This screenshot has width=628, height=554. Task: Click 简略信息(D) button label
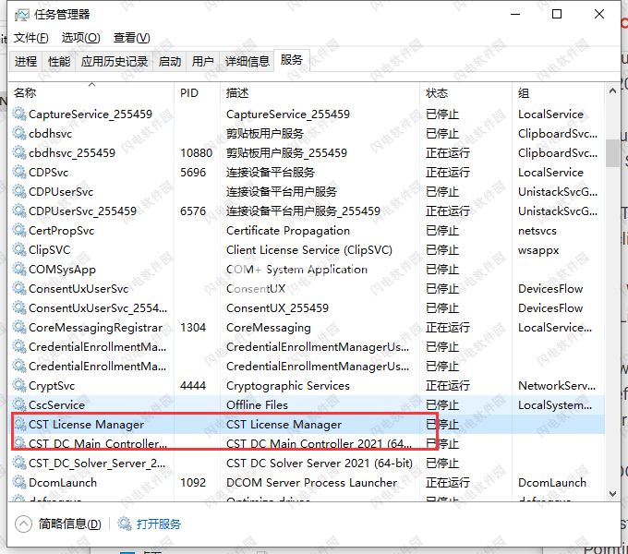pos(69,524)
